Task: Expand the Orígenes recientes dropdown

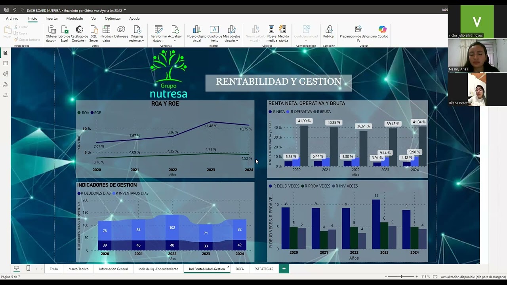Action: 137,34
